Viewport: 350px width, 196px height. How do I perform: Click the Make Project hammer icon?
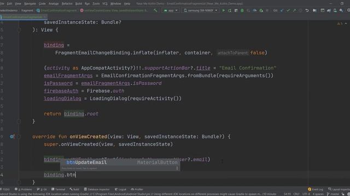pyautogui.click(x=155, y=10)
